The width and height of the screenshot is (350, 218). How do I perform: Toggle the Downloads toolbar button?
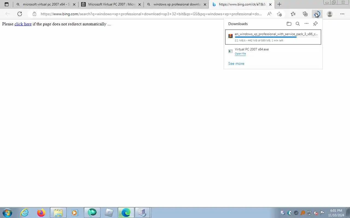pos(317,14)
